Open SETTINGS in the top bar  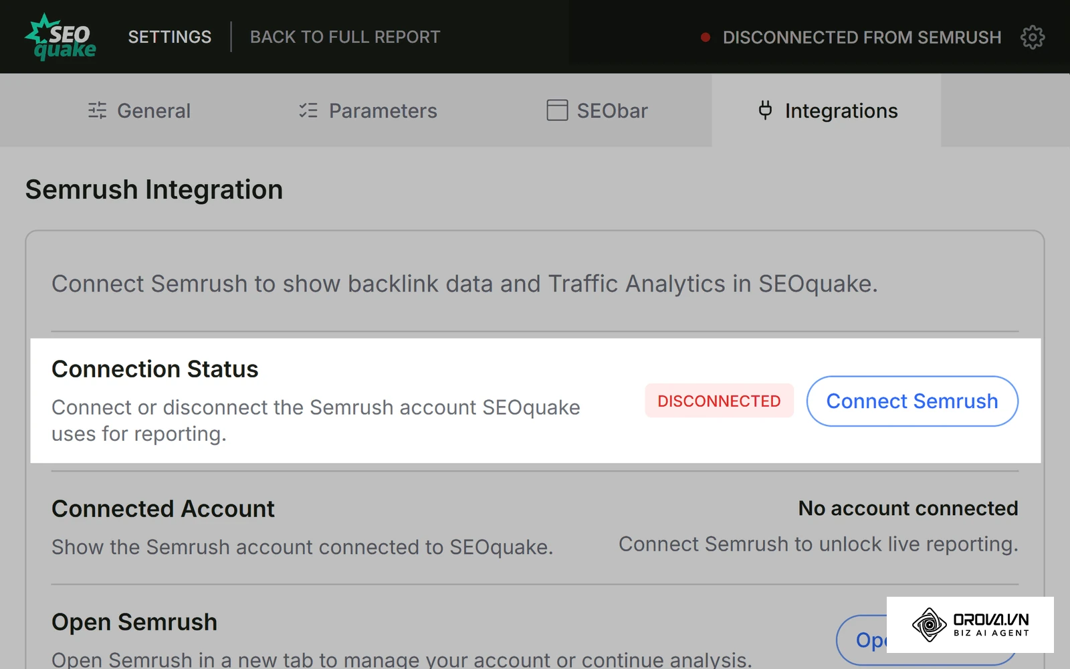pos(170,37)
